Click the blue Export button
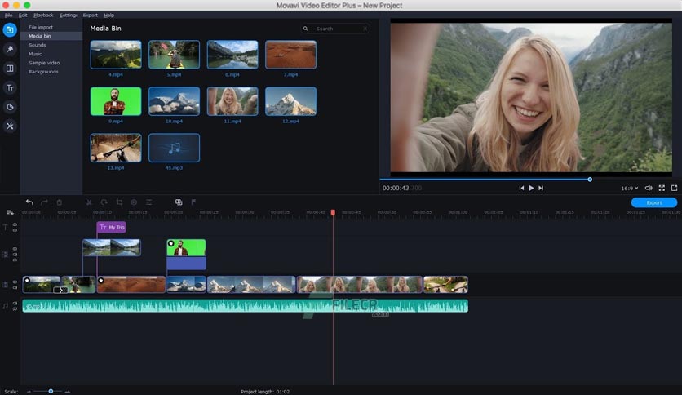The width and height of the screenshot is (682, 395). tap(653, 202)
